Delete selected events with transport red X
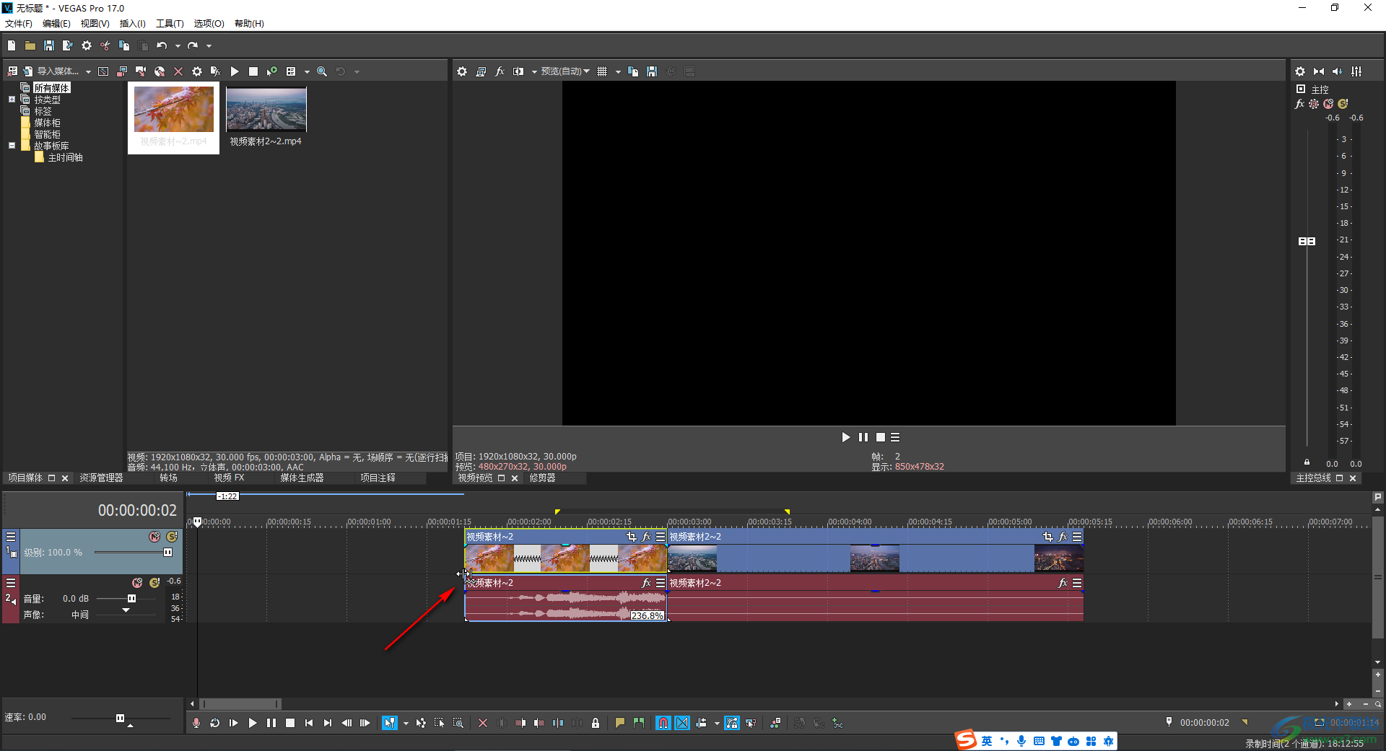The image size is (1386, 751). pyautogui.click(x=483, y=723)
